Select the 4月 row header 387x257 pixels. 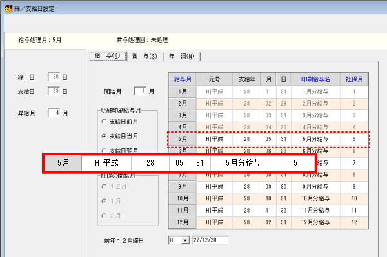pos(183,127)
